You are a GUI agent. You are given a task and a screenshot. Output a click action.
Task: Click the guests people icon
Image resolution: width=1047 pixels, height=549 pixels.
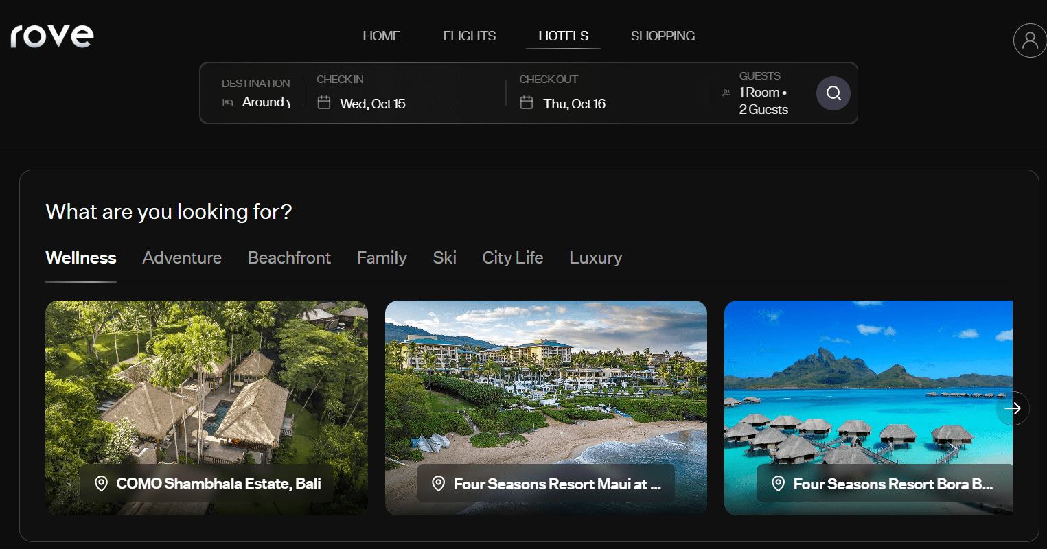point(726,93)
